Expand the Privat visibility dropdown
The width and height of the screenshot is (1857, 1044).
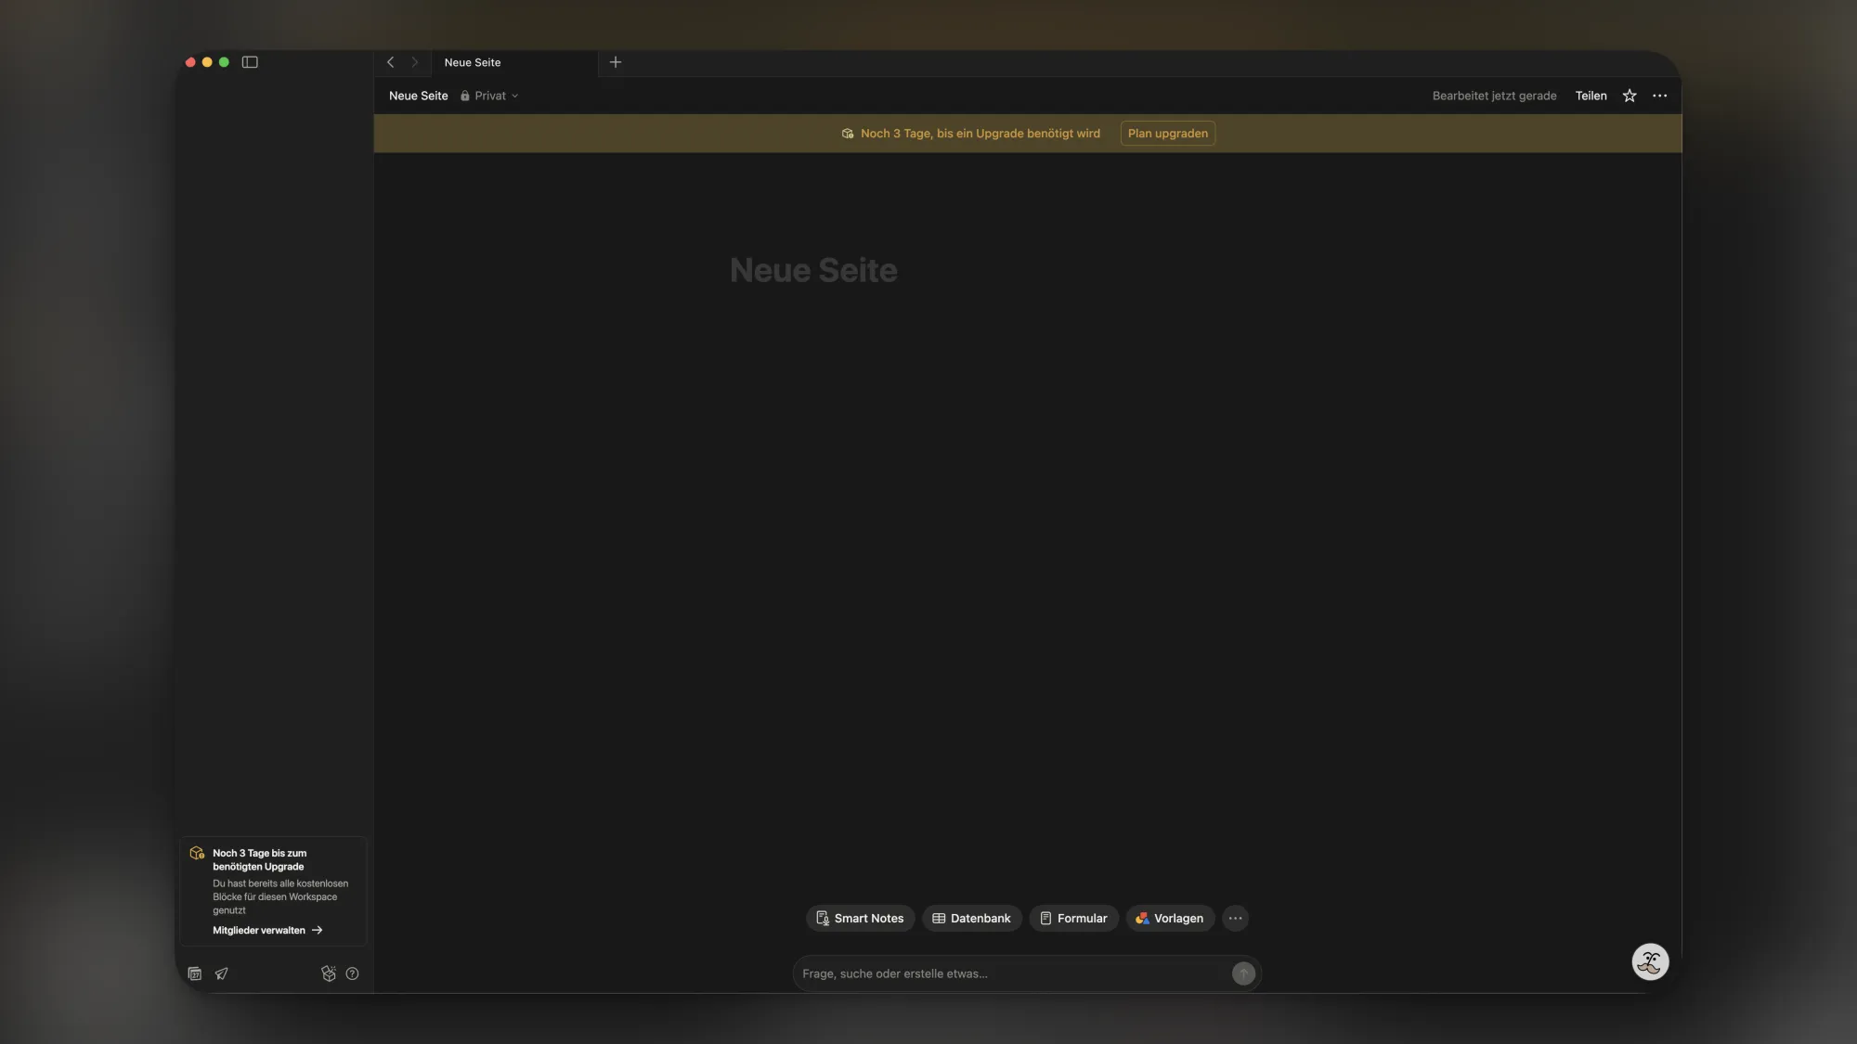(x=490, y=96)
